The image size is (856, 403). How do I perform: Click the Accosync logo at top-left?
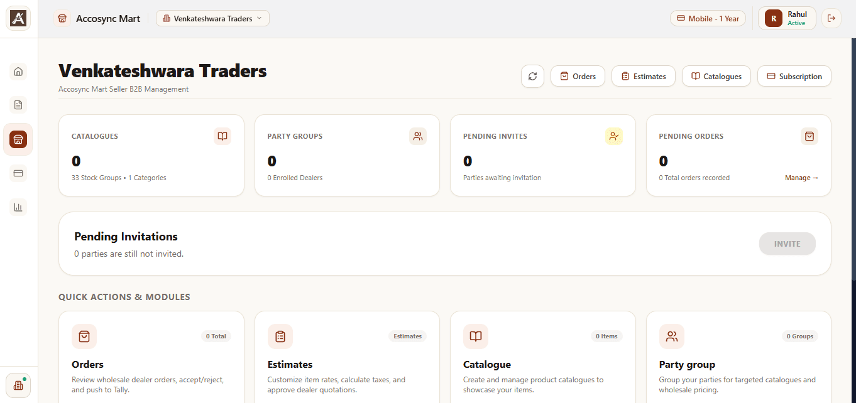tap(19, 19)
